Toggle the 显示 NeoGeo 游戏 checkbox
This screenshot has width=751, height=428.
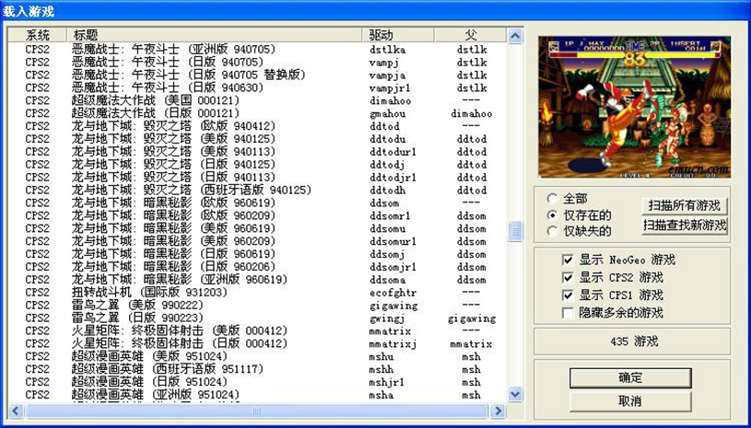tap(569, 260)
